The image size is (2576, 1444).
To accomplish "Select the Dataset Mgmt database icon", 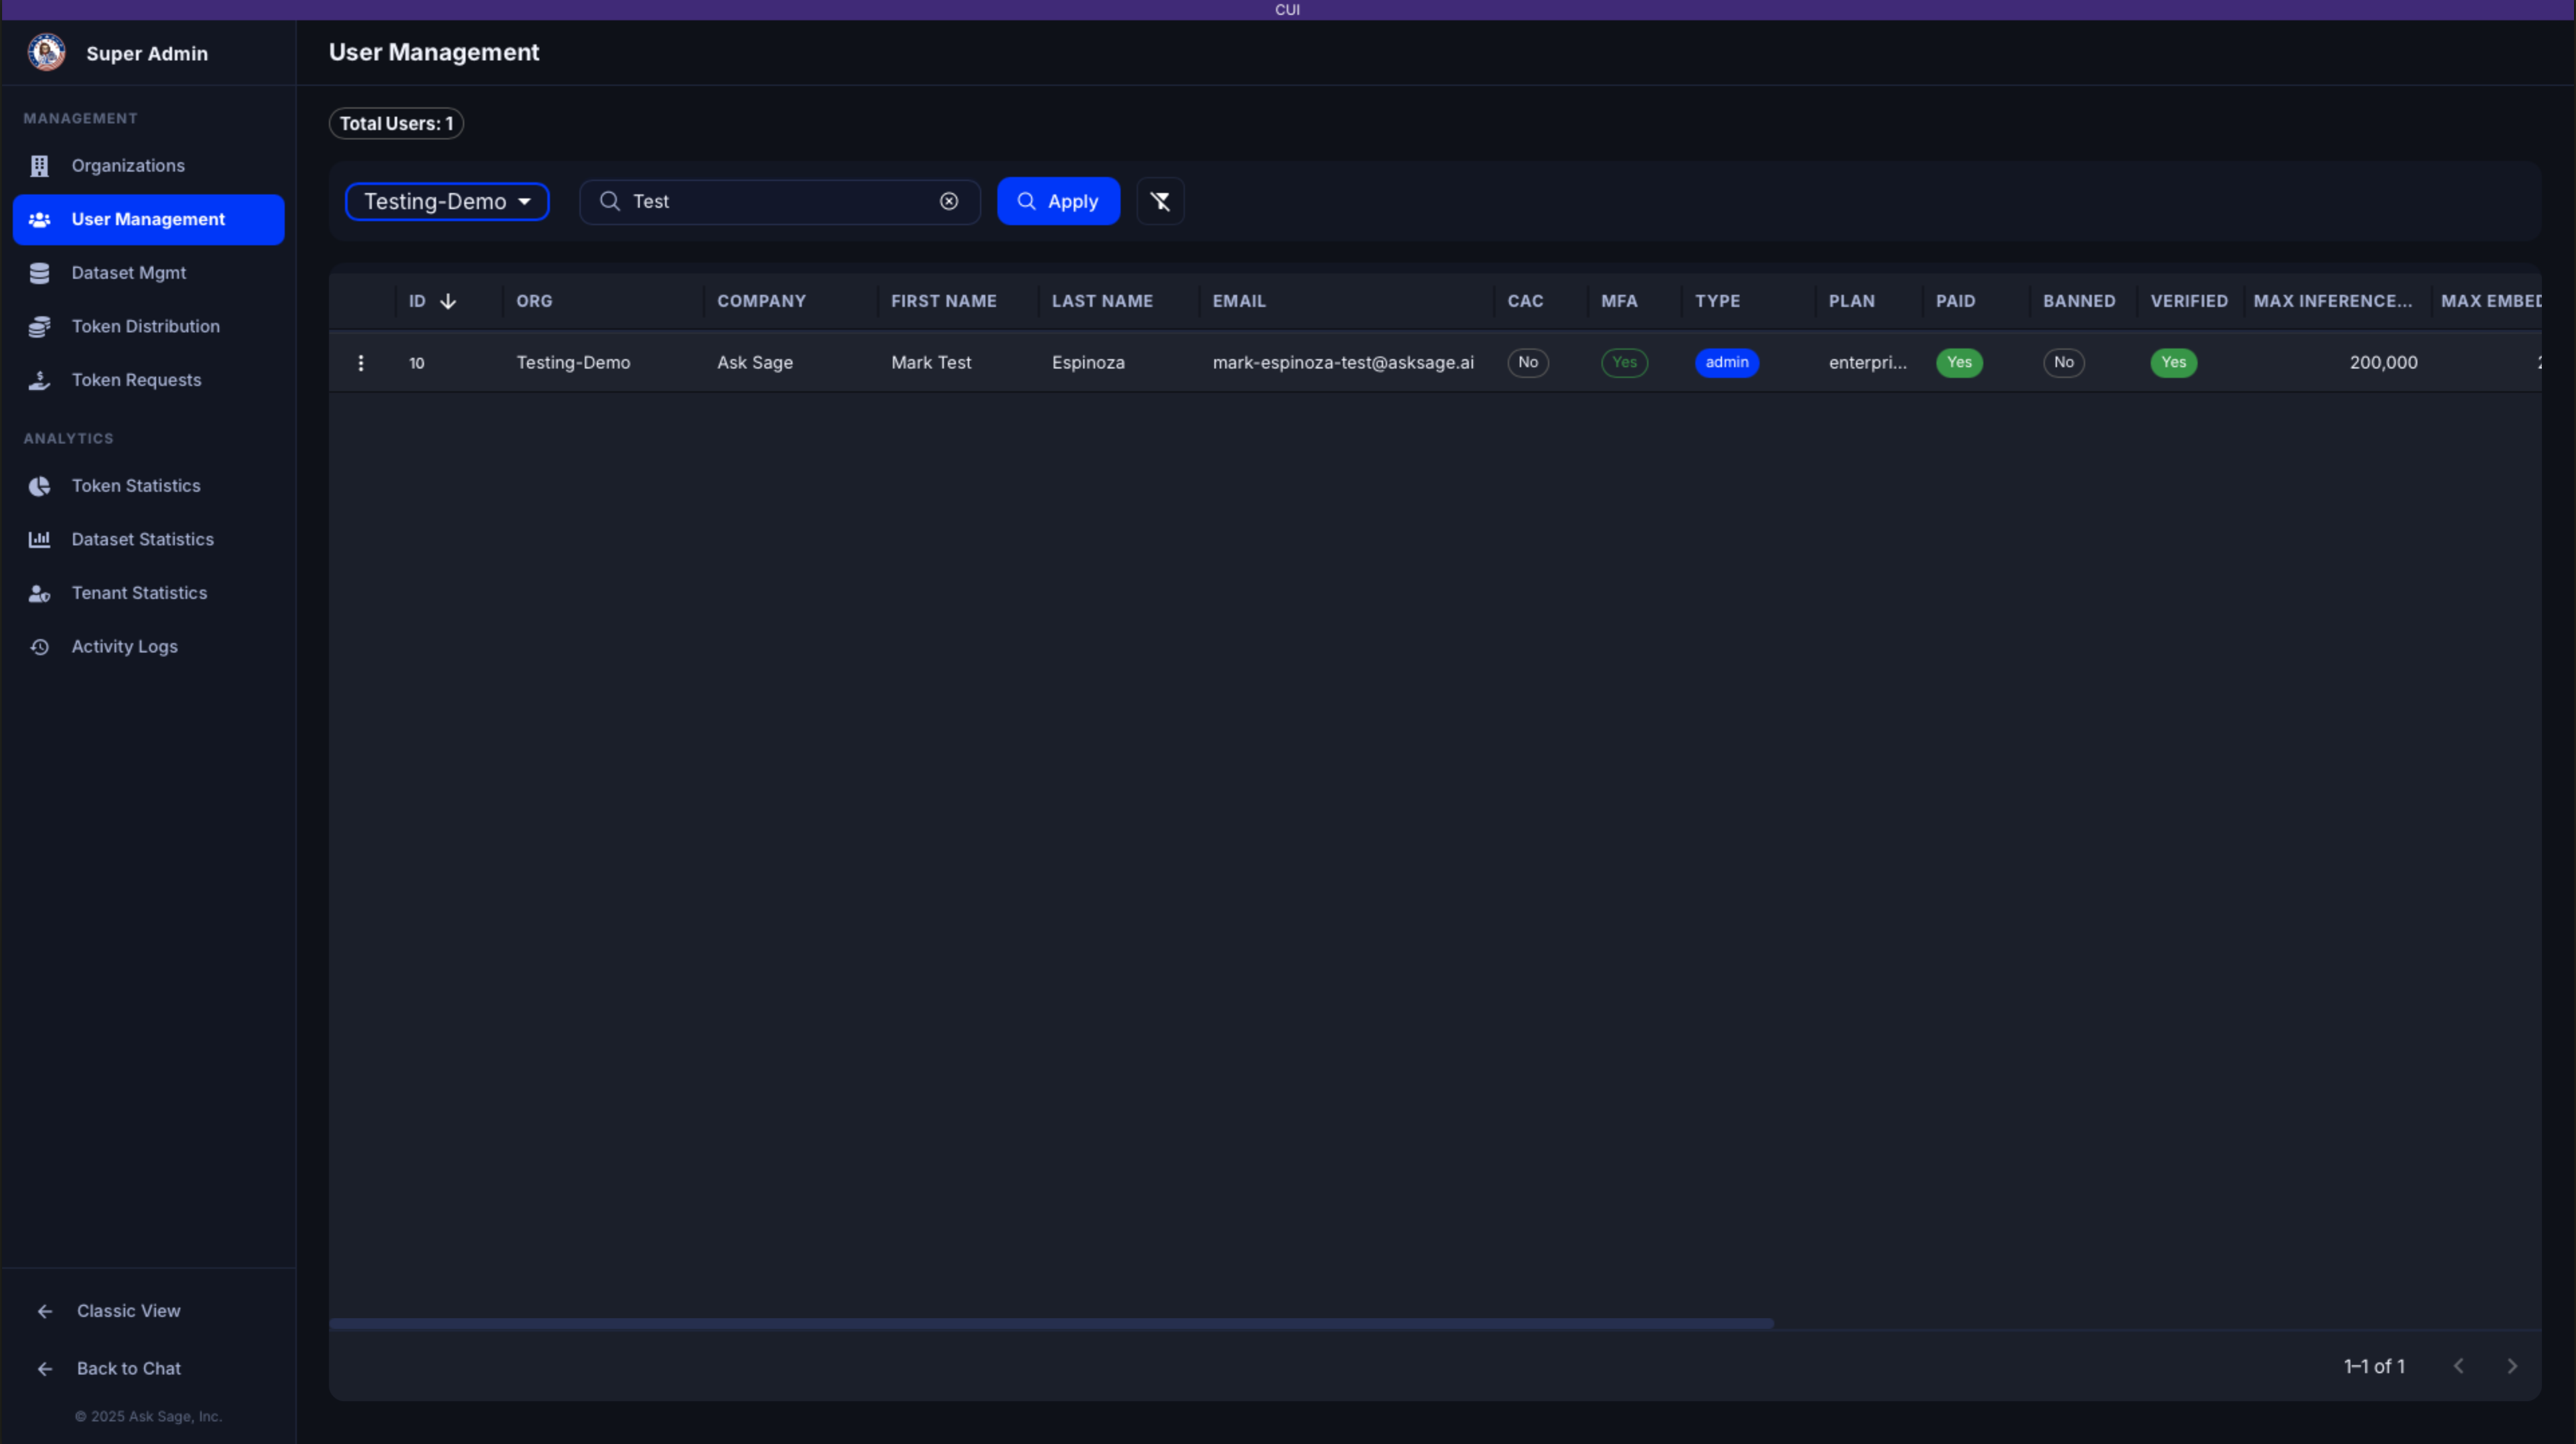I will click(x=39, y=272).
